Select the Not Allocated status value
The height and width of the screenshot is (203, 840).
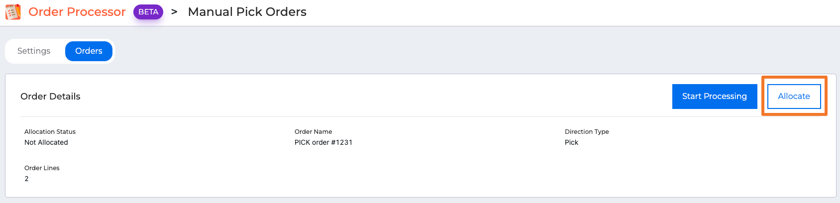coord(46,142)
